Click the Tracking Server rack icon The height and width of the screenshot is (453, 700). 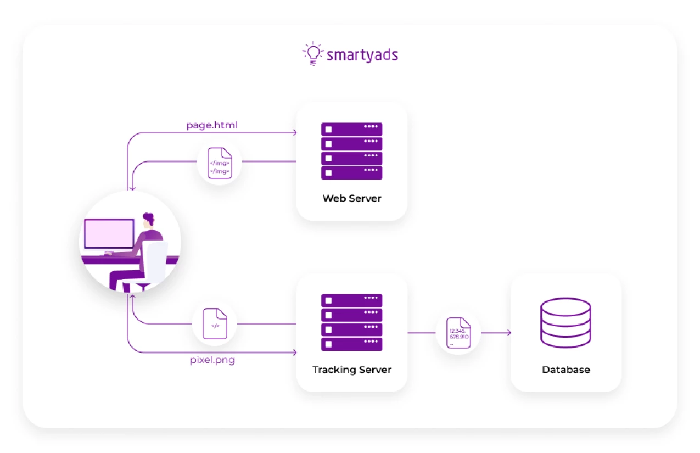[x=351, y=322]
